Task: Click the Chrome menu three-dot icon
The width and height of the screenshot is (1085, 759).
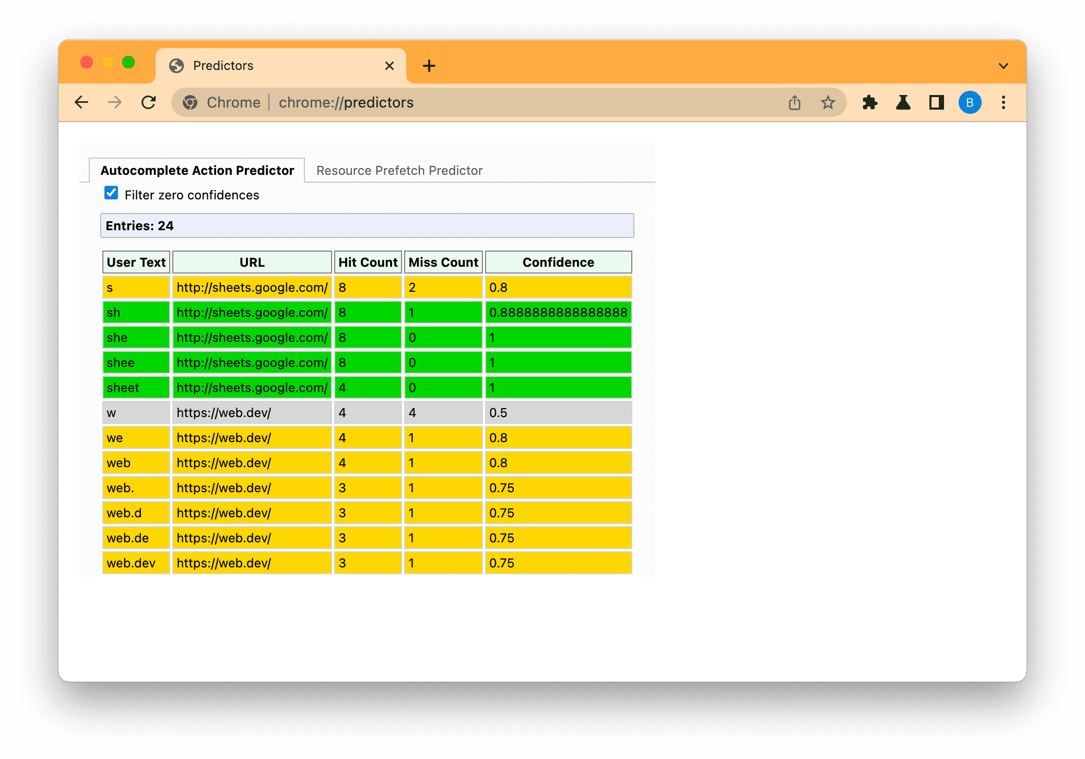Action: [1004, 103]
